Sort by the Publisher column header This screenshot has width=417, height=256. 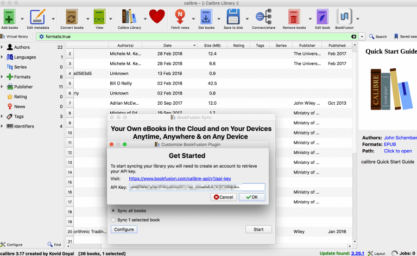click(307, 46)
